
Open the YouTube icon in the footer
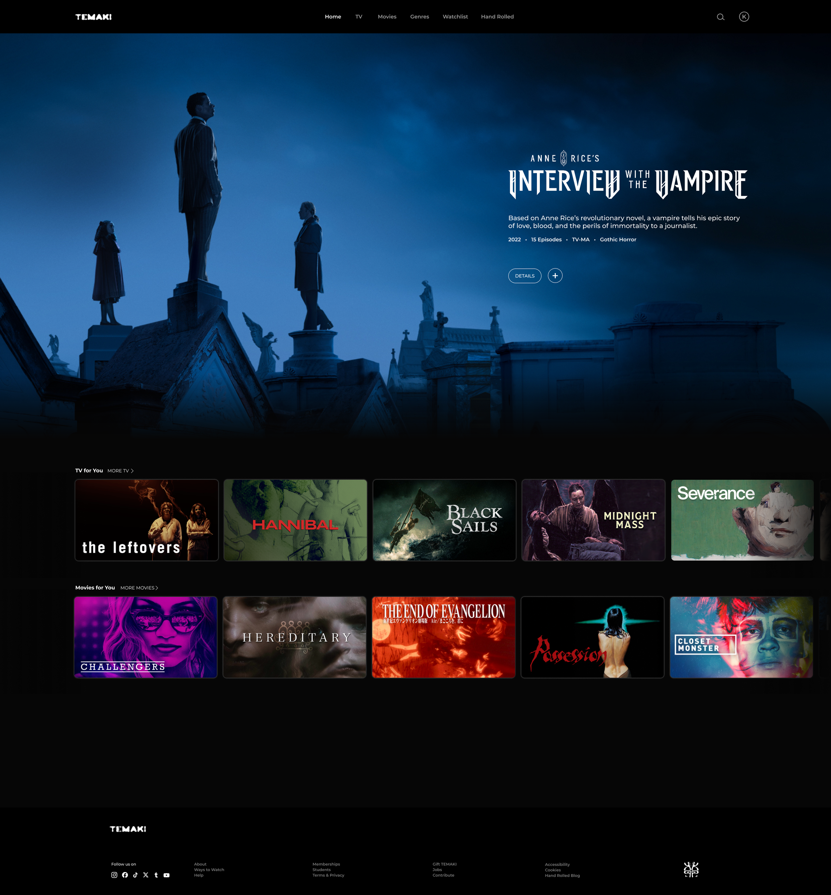pos(167,875)
